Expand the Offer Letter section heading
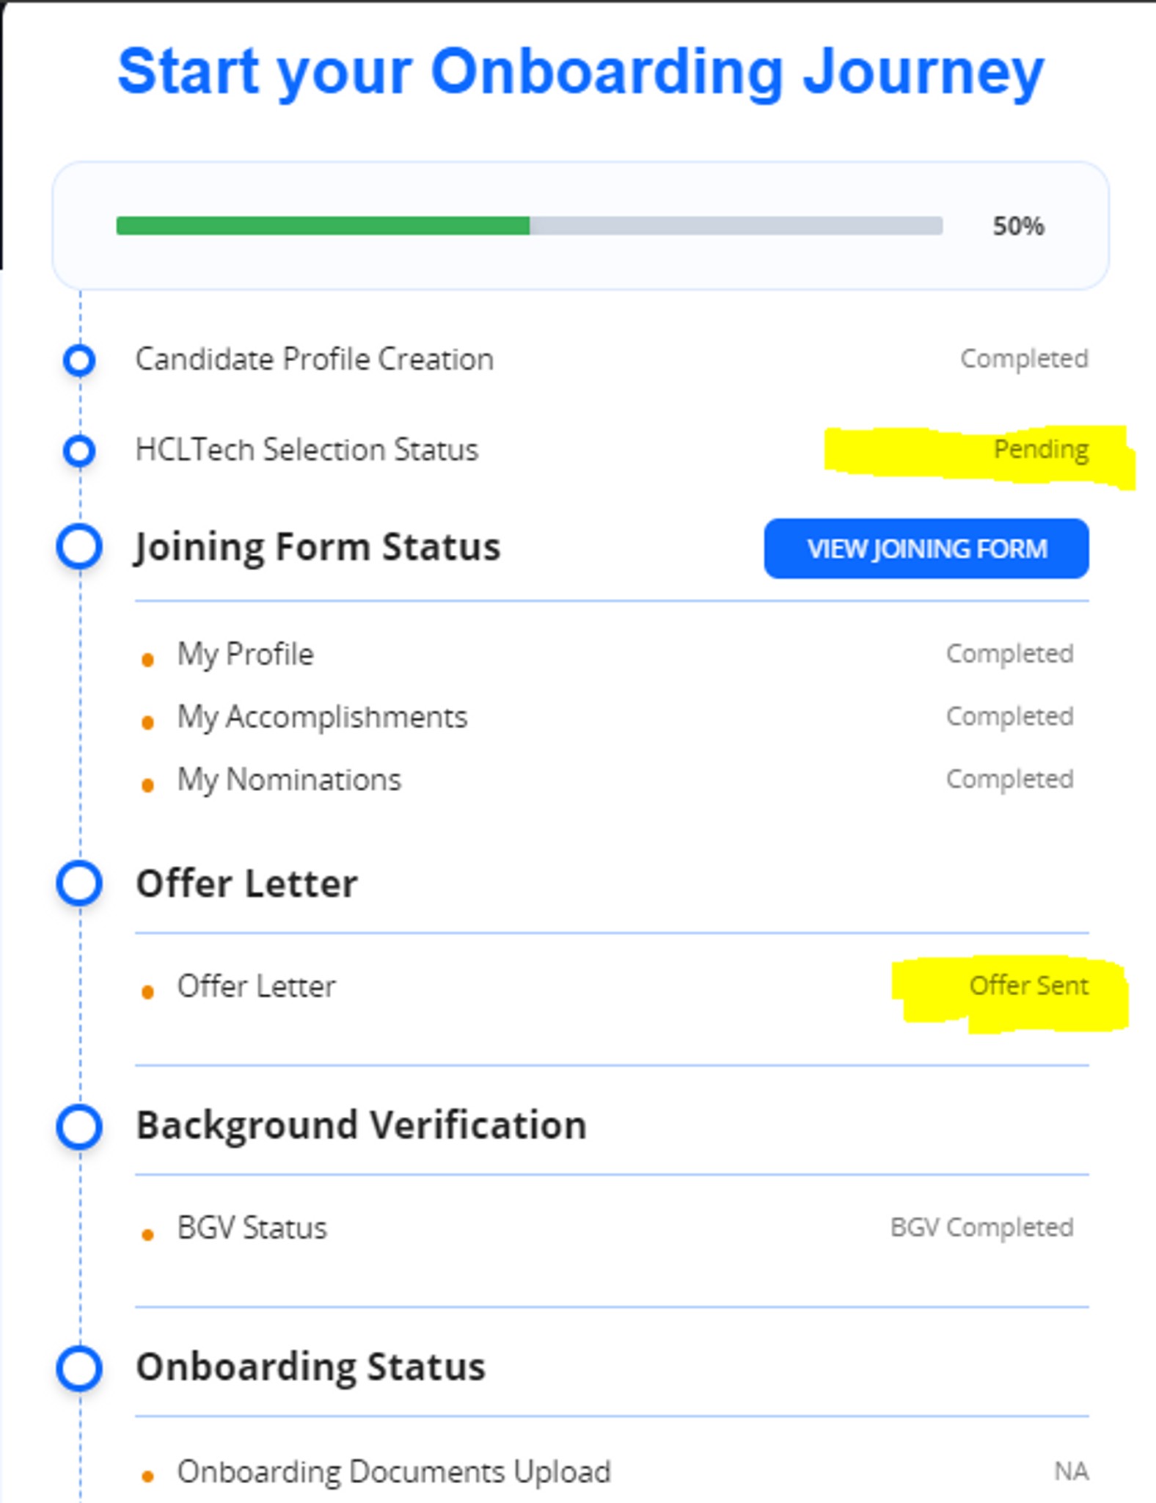This screenshot has width=1156, height=1503. coord(246,883)
